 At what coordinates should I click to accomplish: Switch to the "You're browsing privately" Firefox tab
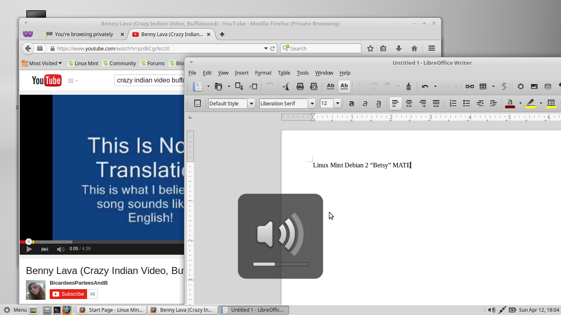[x=85, y=34]
